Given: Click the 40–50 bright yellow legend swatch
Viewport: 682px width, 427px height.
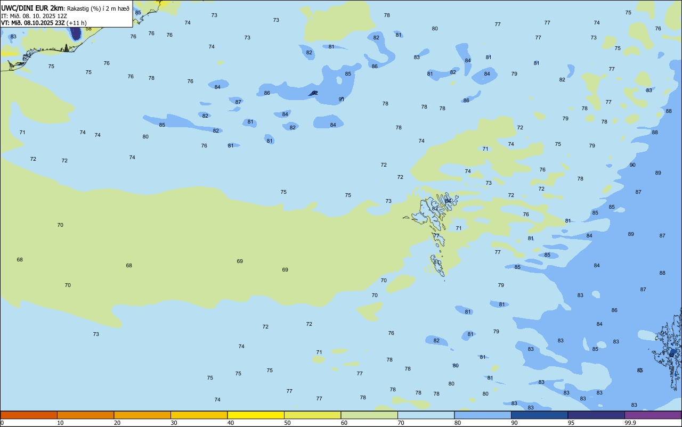Looking at the screenshot, I should [x=256, y=415].
